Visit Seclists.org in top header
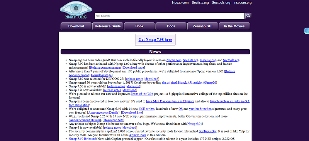 [200, 3]
